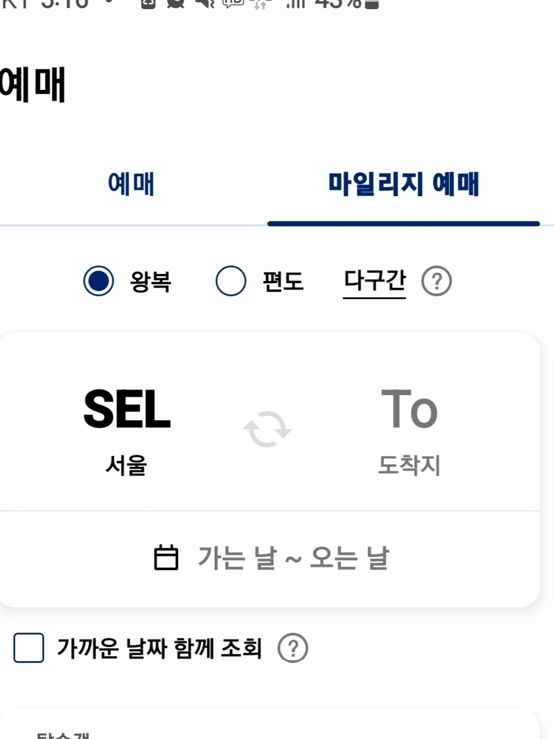Tap the 가까운 날짜 함께 조회 label
The height and width of the screenshot is (739, 554).
159,648
